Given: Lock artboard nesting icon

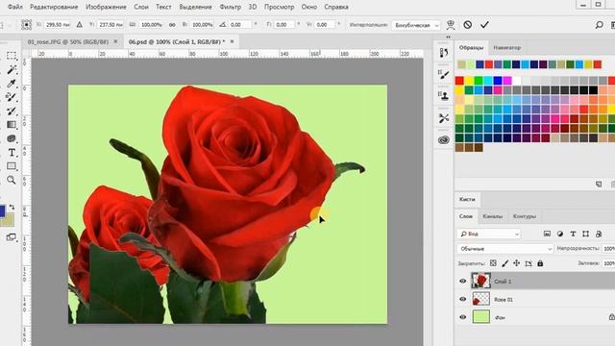Looking at the screenshot, I should click(529, 263).
